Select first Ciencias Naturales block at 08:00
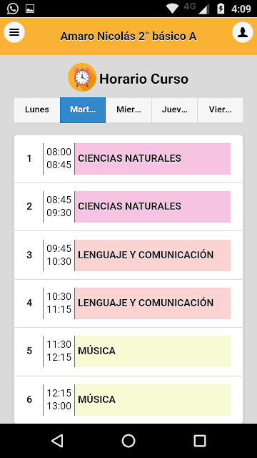 click(153, 159)
